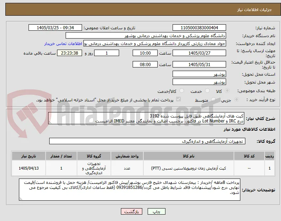Viewport: 281px width, 221px height.
Task: Click the اطلاعات کالاهای مورد نیاز heading
Action: point(250,129)
